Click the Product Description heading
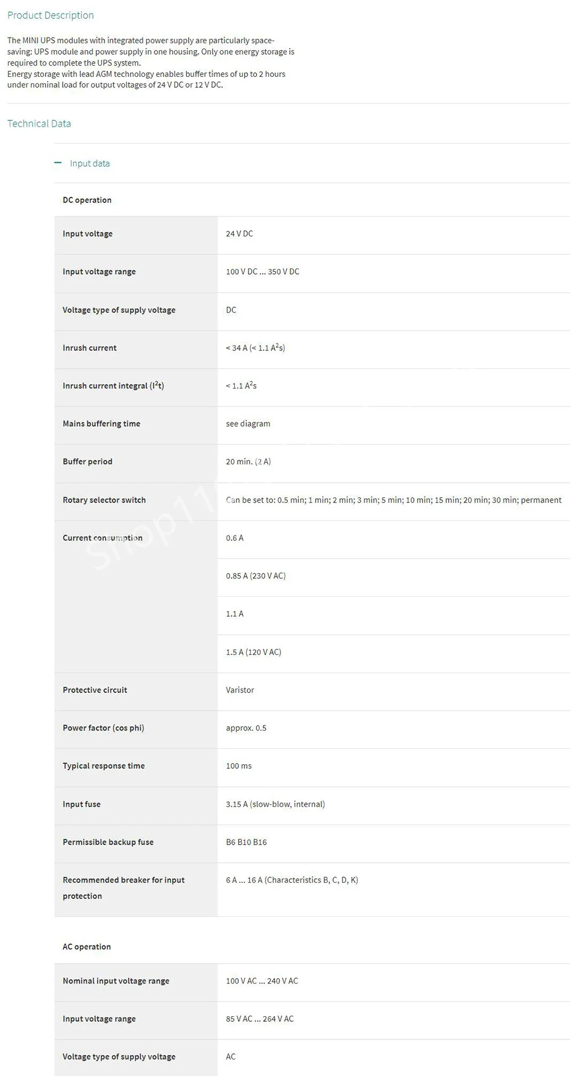 click(51, 15)
